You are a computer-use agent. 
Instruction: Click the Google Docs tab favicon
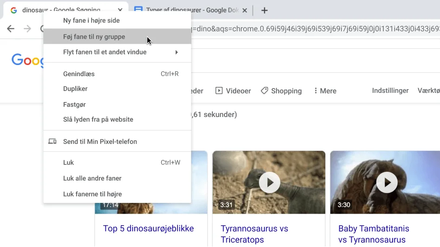pyautogui.click(x=138, y=10)
